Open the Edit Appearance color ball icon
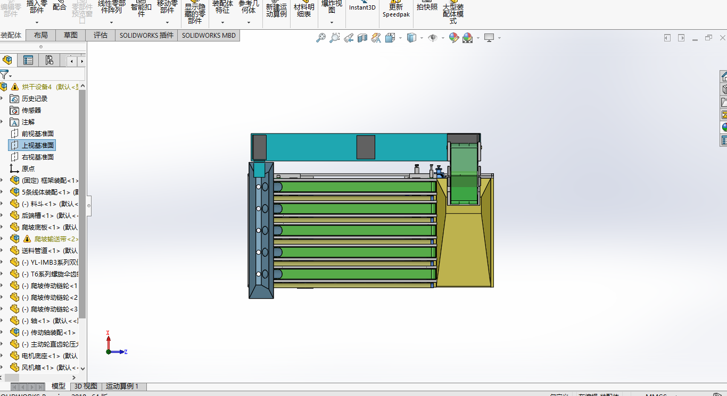 (453, 38)
